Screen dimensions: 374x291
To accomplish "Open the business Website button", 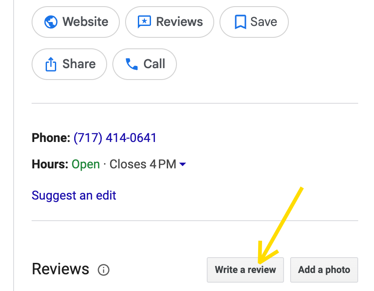I will pyautogui.click(x=76, y=22).
